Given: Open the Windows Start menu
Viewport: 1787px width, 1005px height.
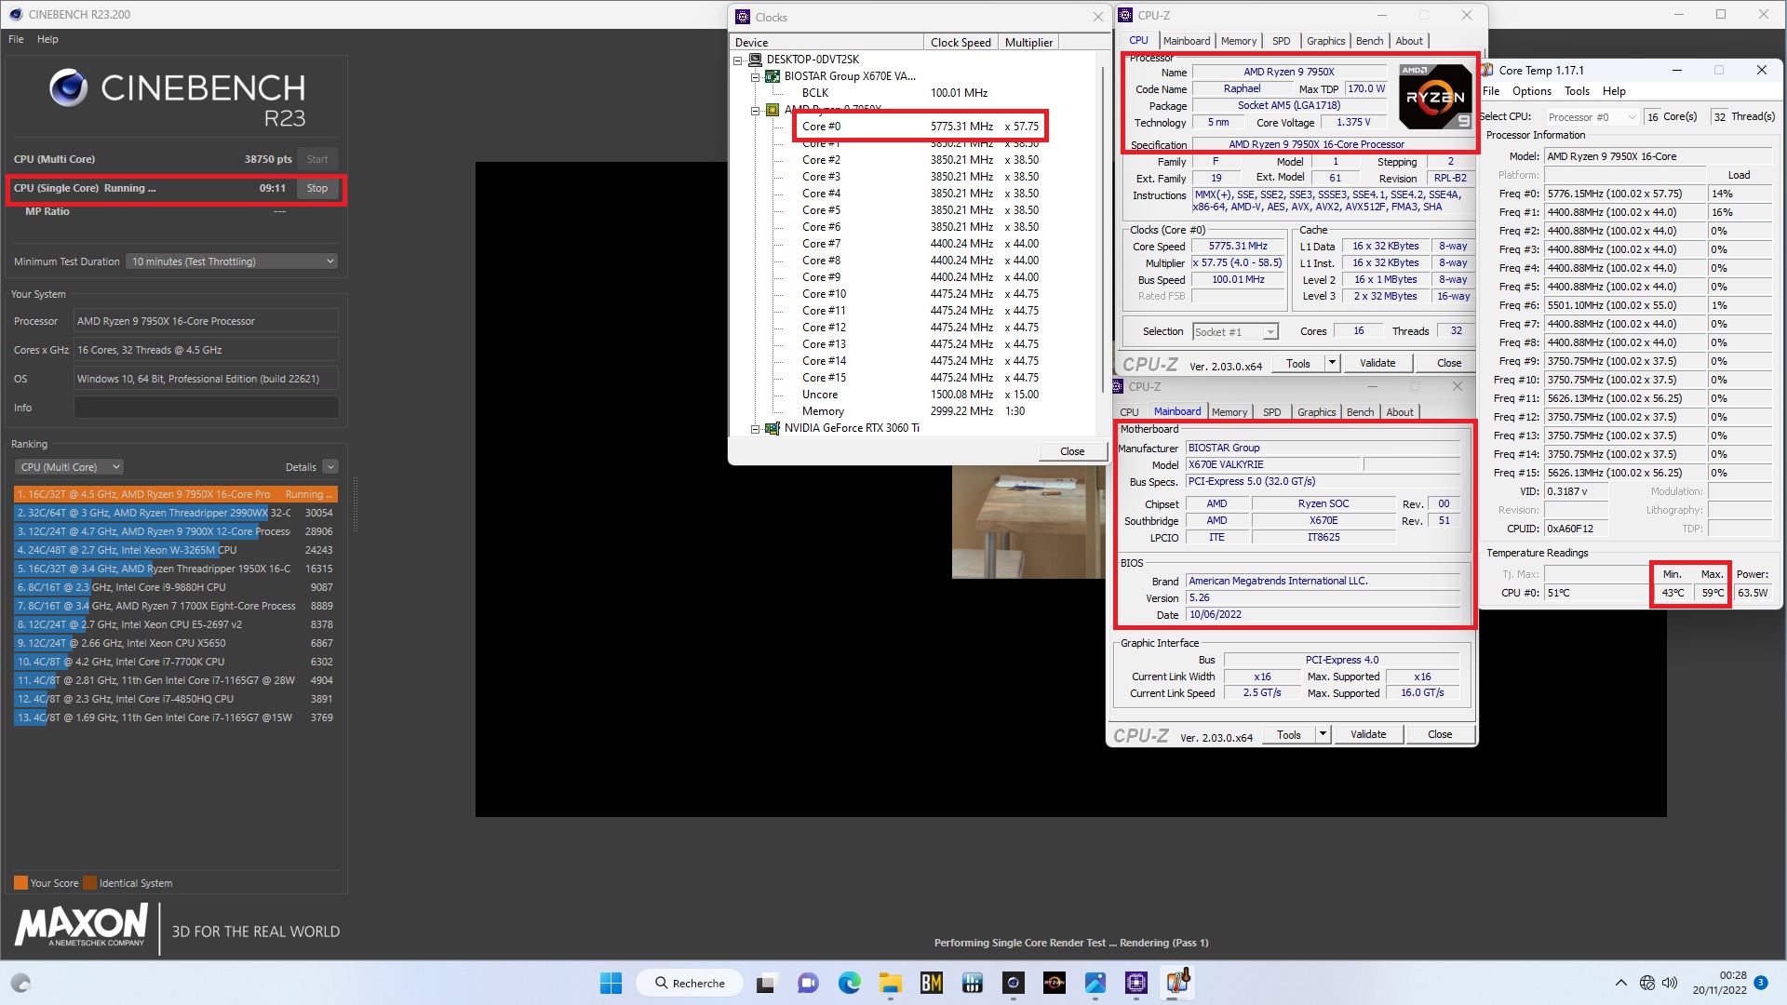Looking at the screenshot, I should (x=611, y=983).
